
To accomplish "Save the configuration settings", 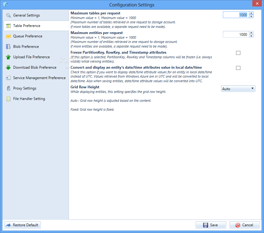I will 211,225.
